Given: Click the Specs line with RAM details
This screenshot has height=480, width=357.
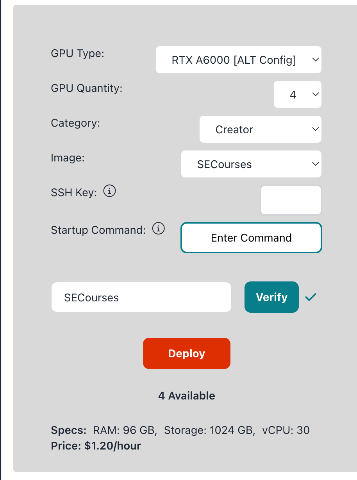Looking at the screenshot, I should 180,430.
